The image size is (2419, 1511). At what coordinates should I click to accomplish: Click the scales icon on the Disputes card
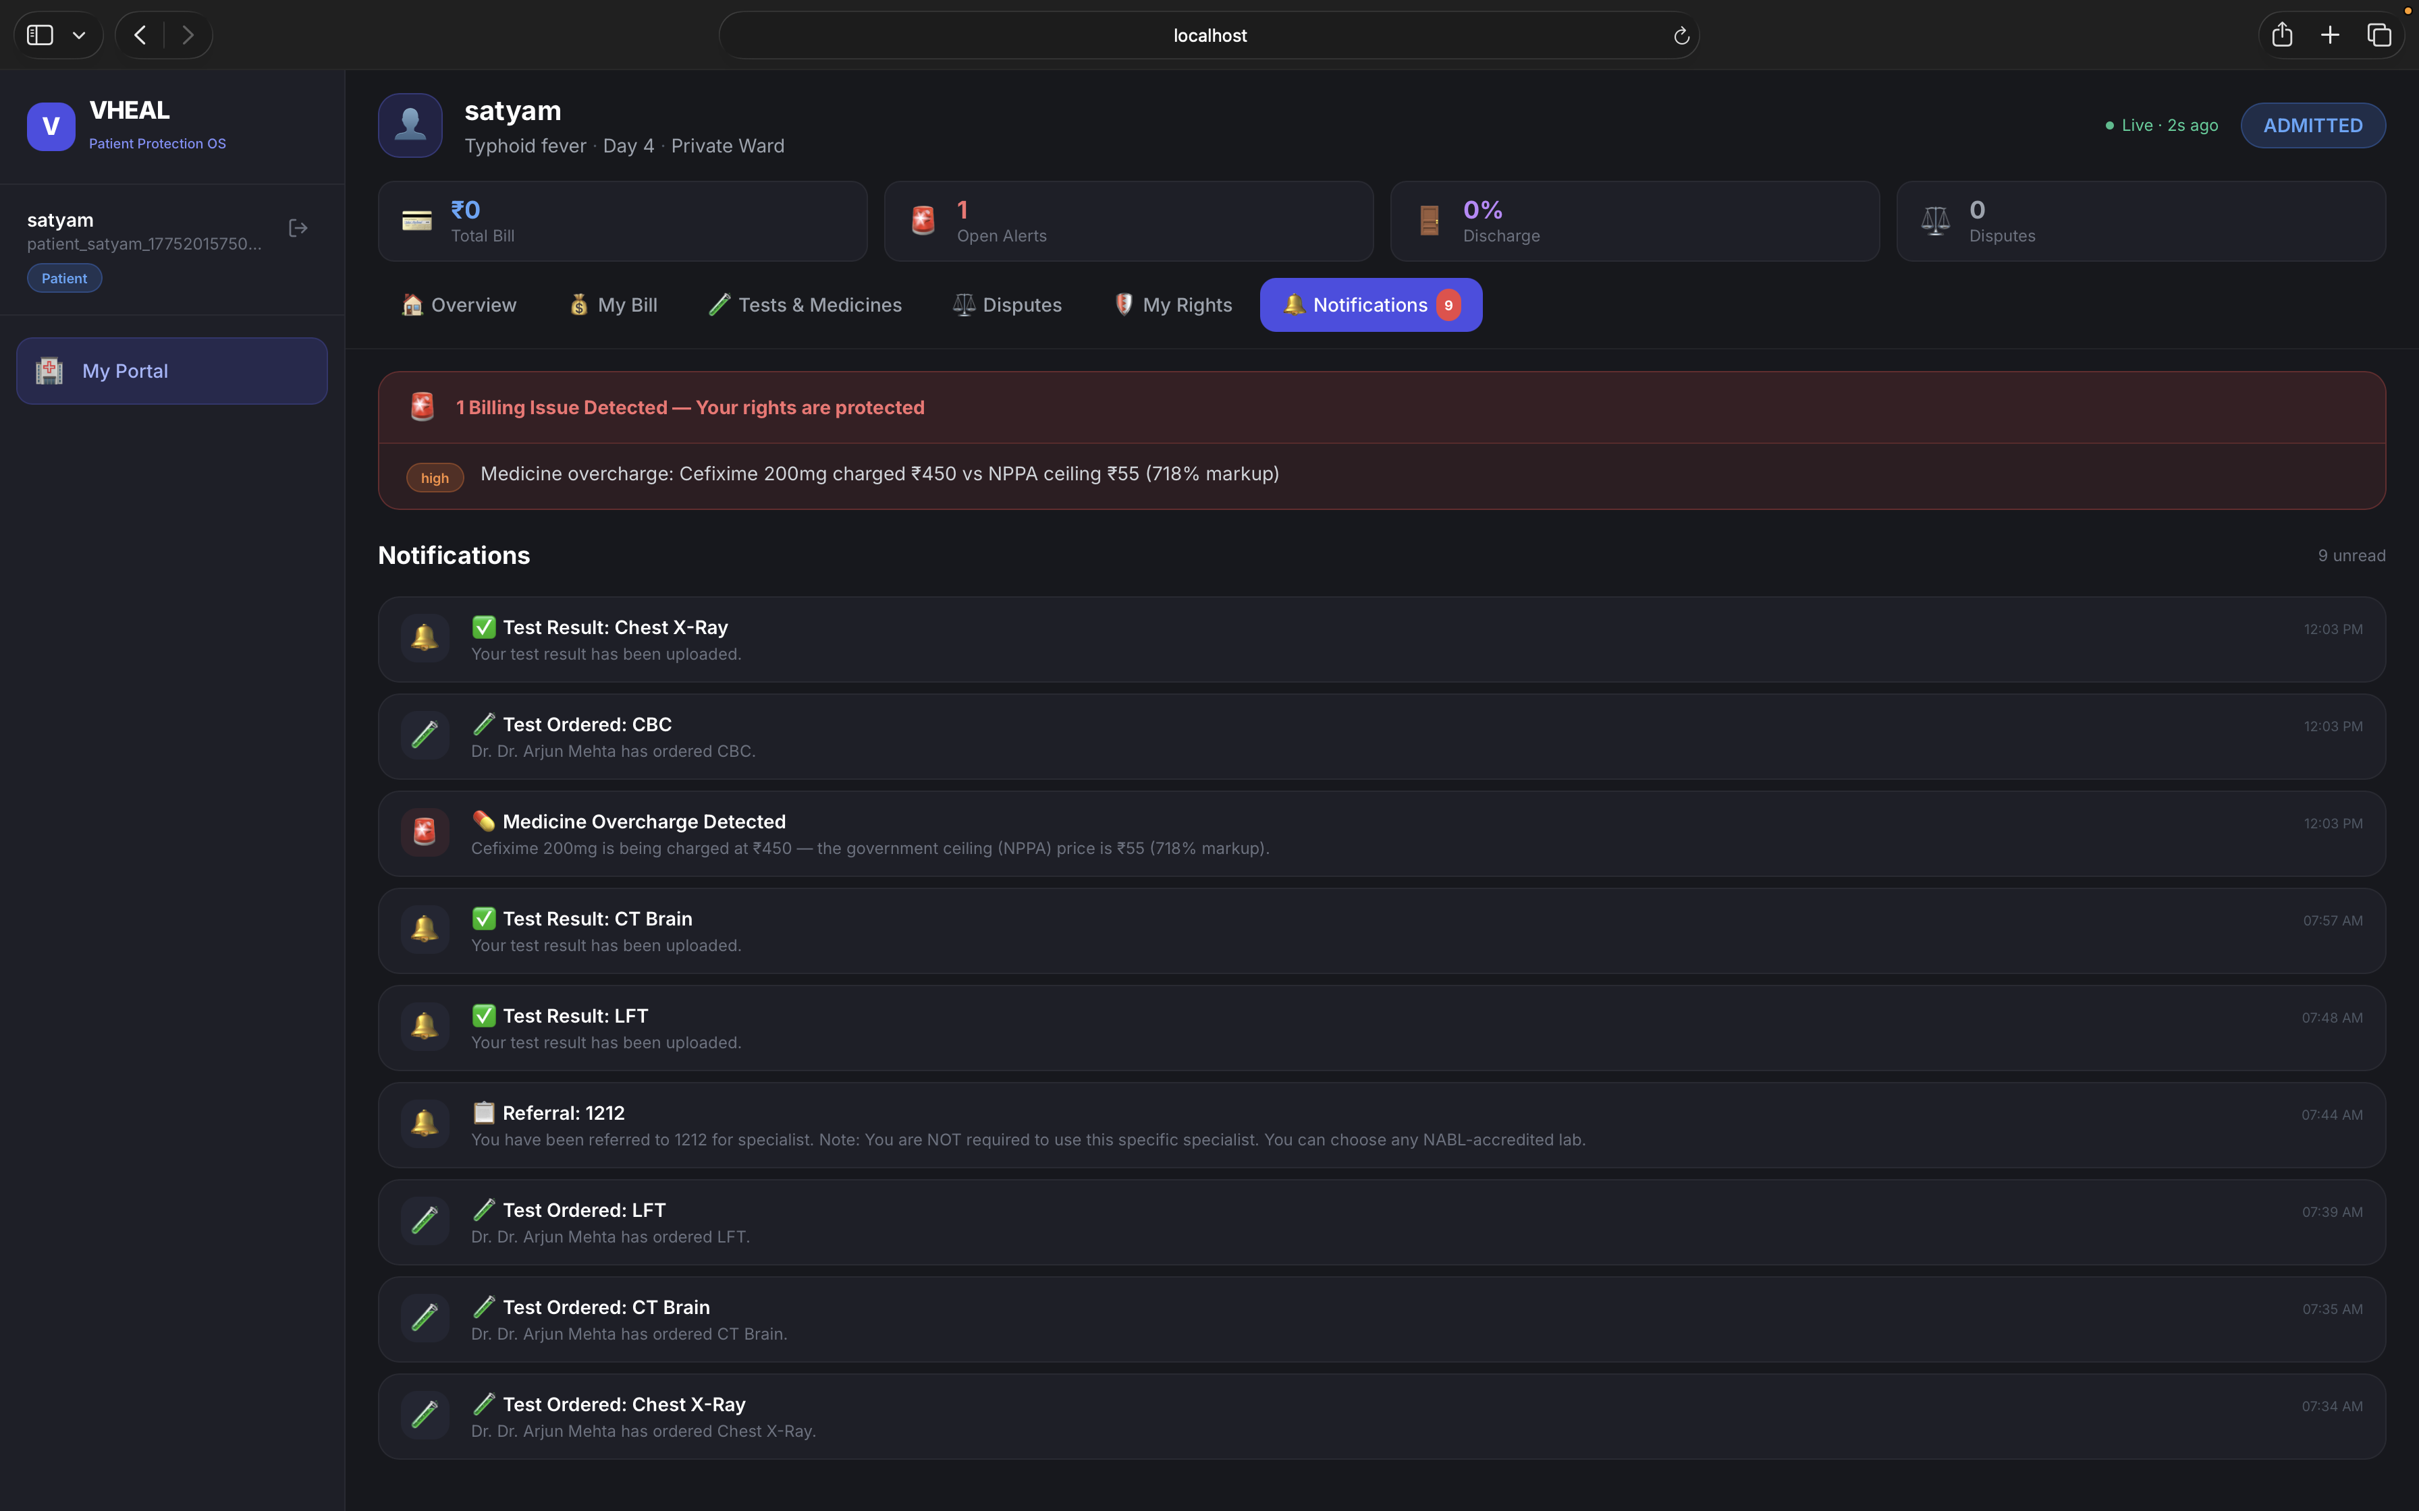(x=1935, y=220)
